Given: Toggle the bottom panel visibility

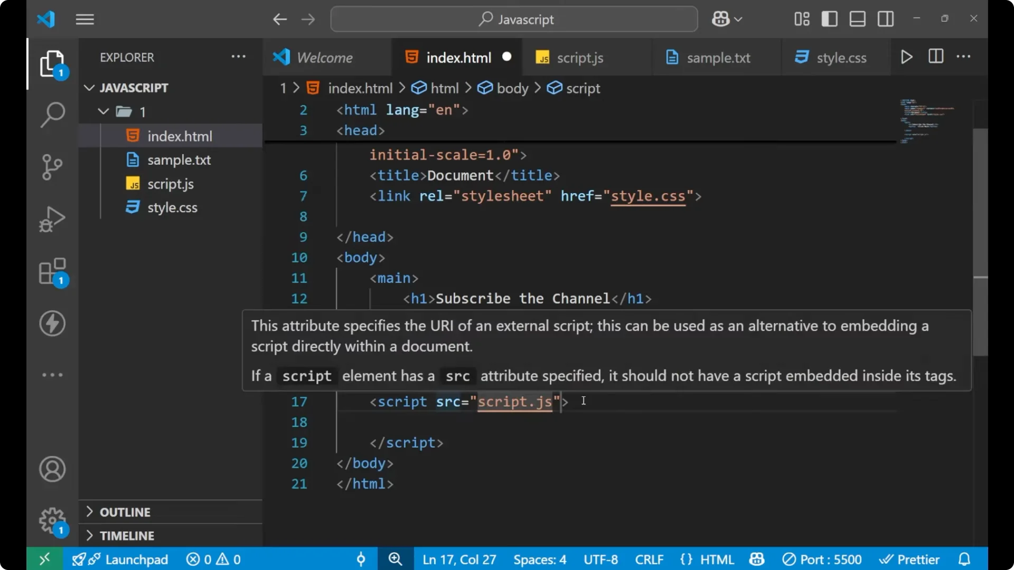Looking at the screenshot, I should pyautogui.click(x=857, y=18).
